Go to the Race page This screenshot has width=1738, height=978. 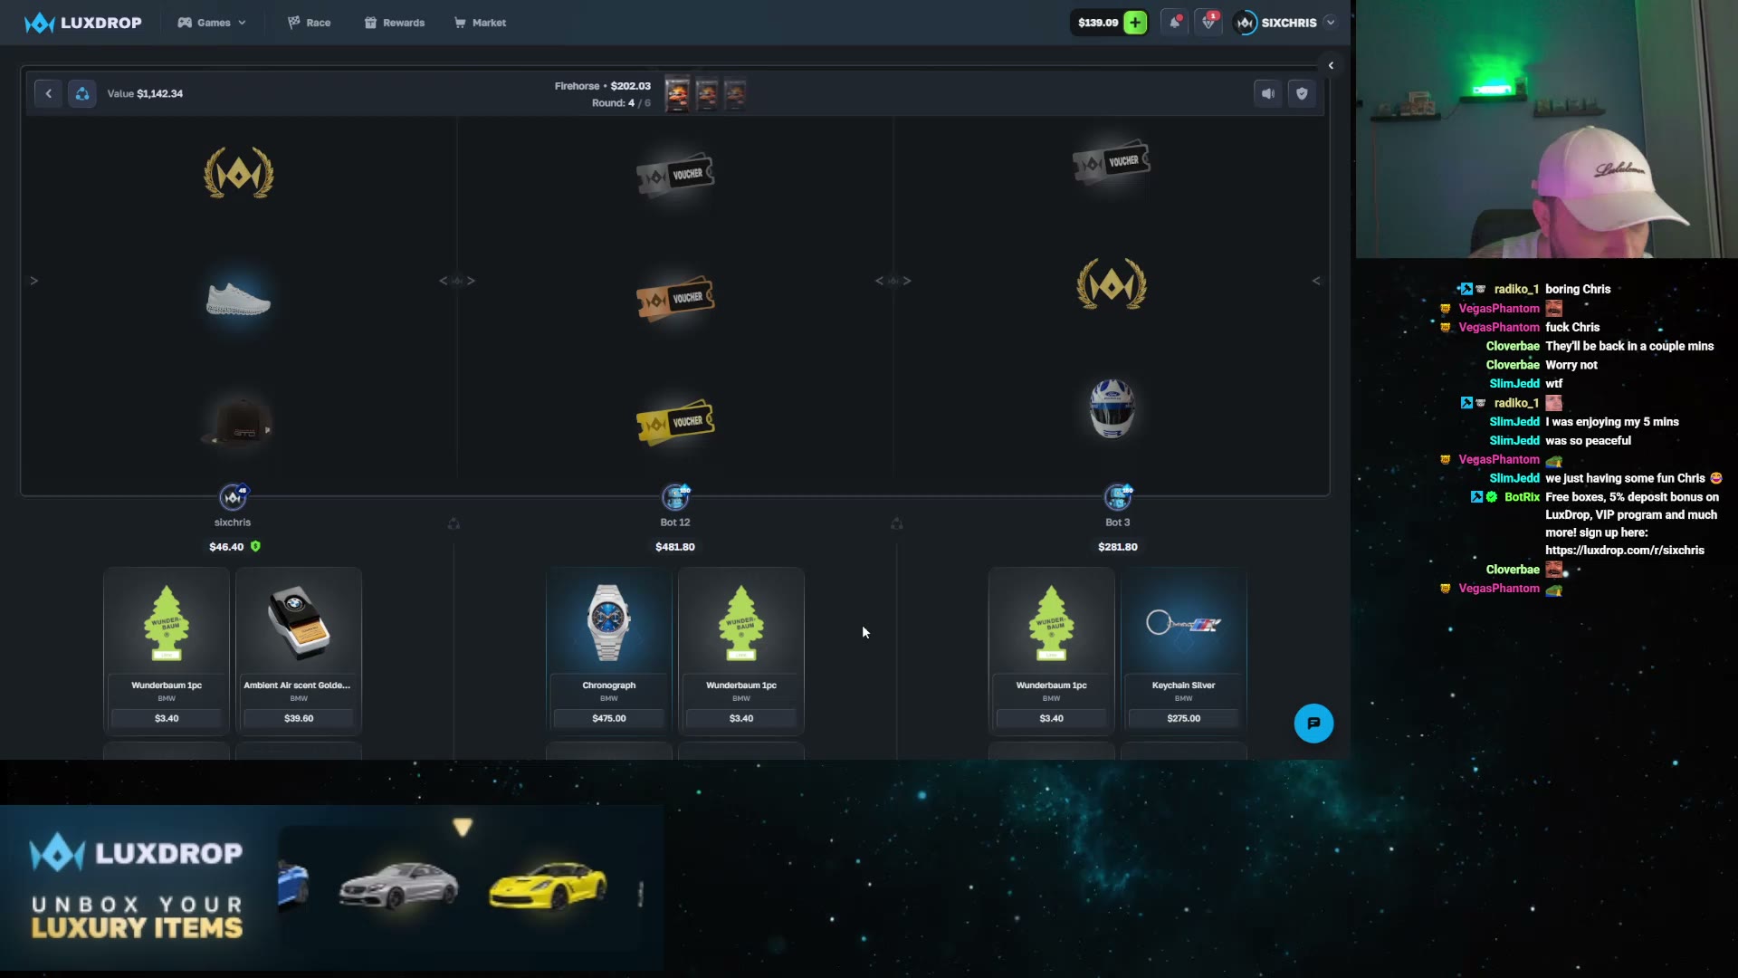[309, 23]
